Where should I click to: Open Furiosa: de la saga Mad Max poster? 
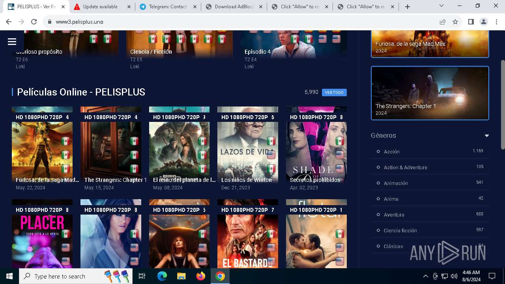click(42, 145)
